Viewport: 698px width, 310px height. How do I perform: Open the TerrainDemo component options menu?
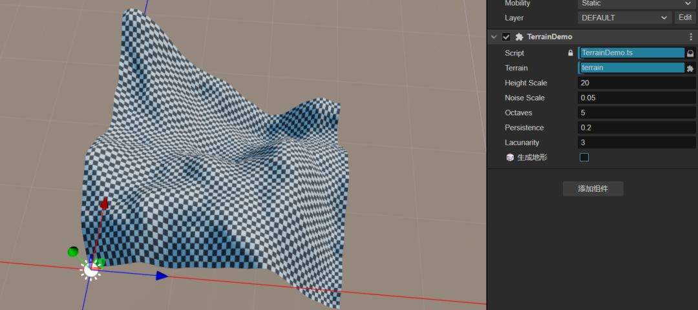[x=690, y=37]
